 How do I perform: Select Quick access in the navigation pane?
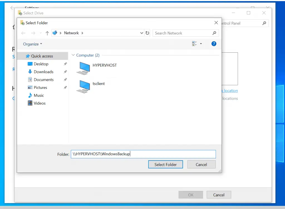click(x=42, y=56)
